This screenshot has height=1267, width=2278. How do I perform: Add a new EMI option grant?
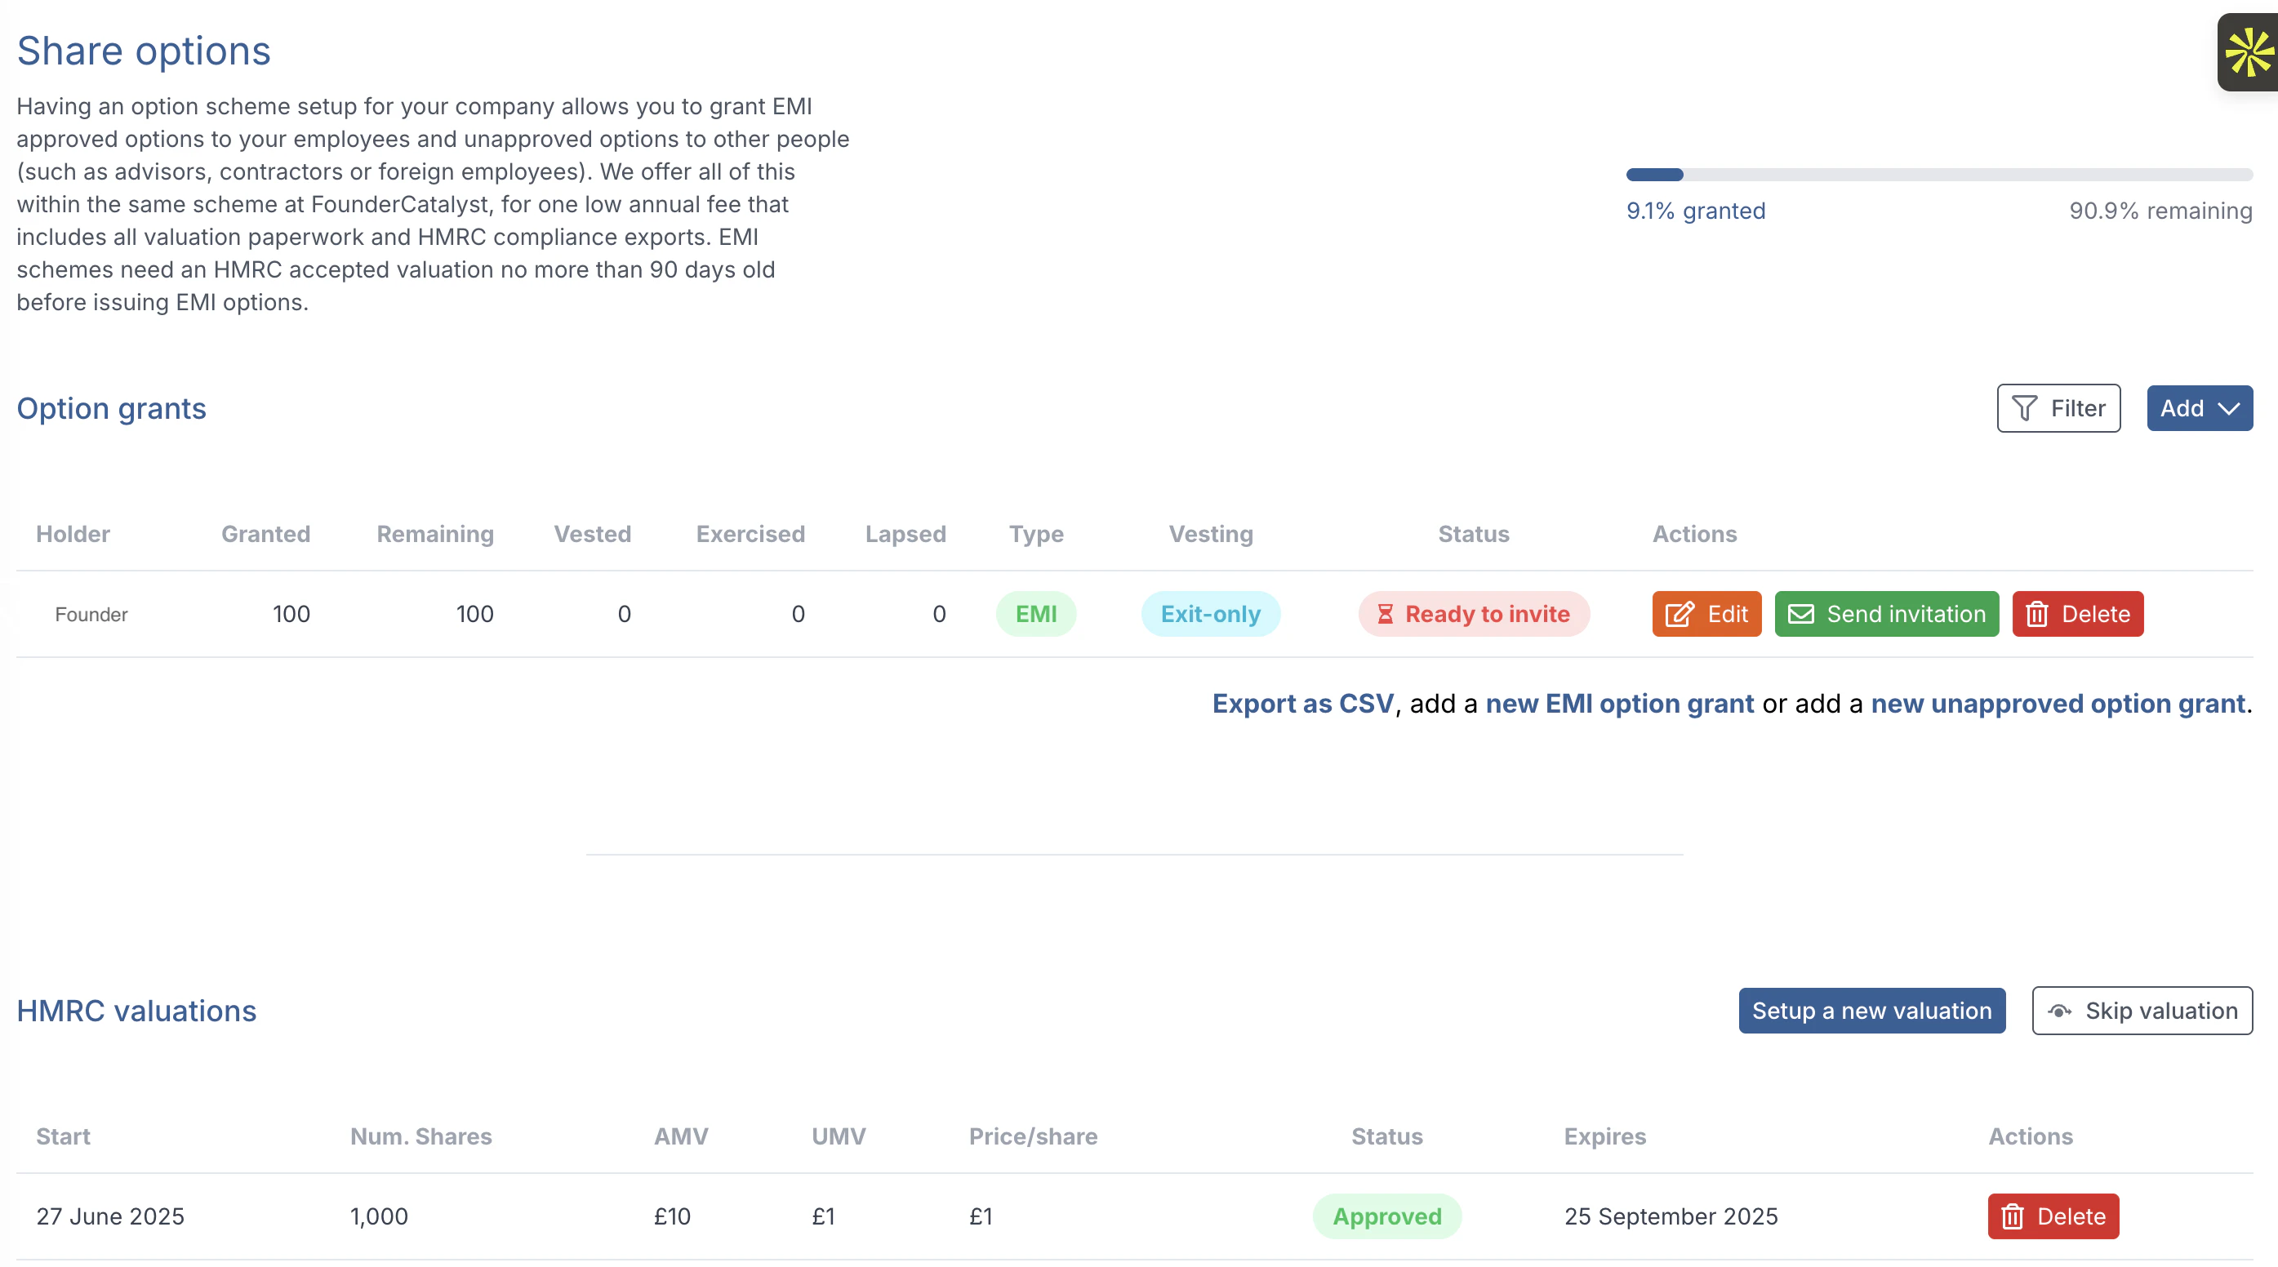(1620, 703)
